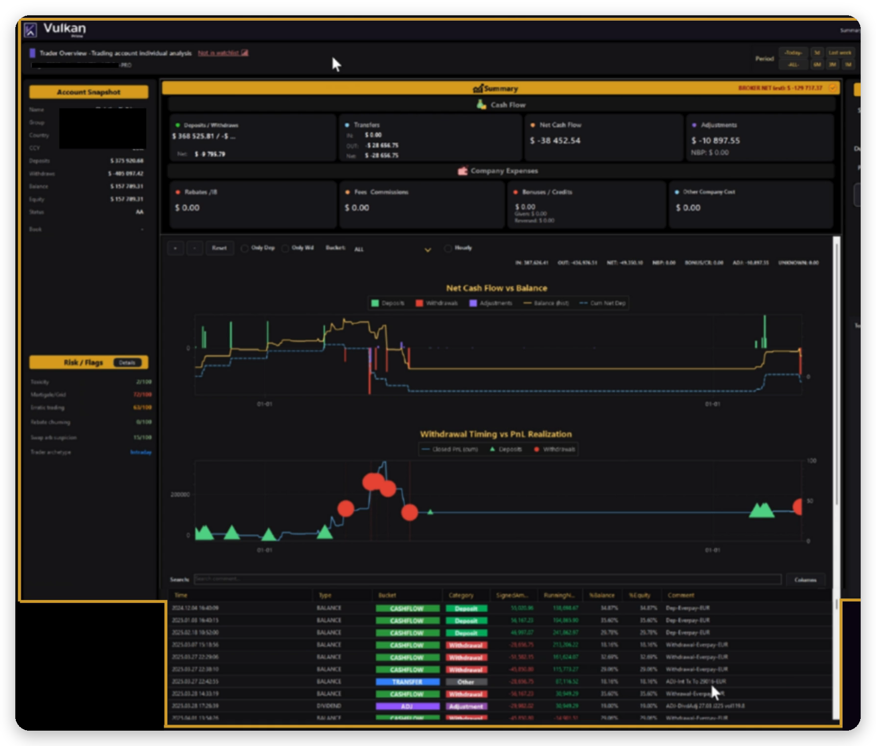This screenshot has width=876, height=746.
Task: Click the Vulkan logo icon
Action: click(x=31, y=30)
